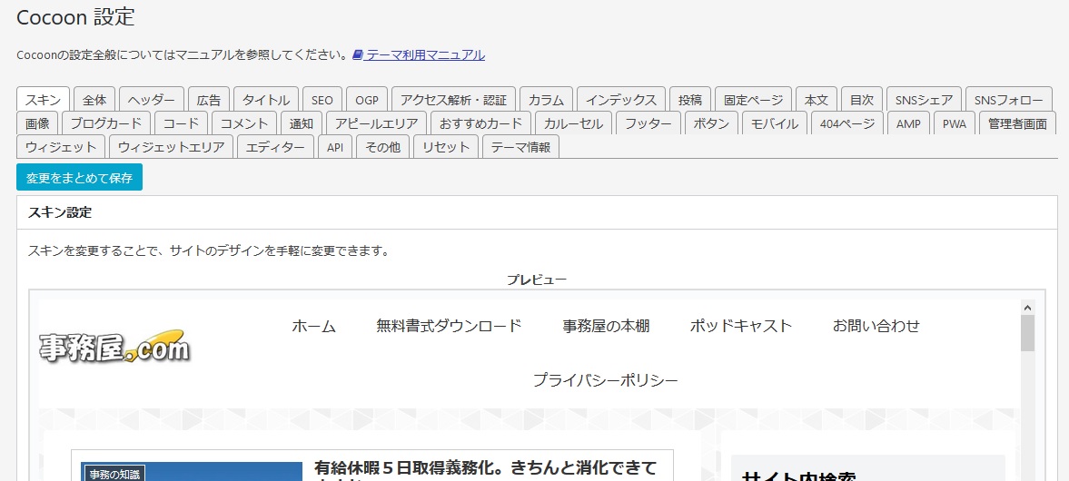Switch to the 投稿 tab
1069x481 pixels.
(690, 100)
